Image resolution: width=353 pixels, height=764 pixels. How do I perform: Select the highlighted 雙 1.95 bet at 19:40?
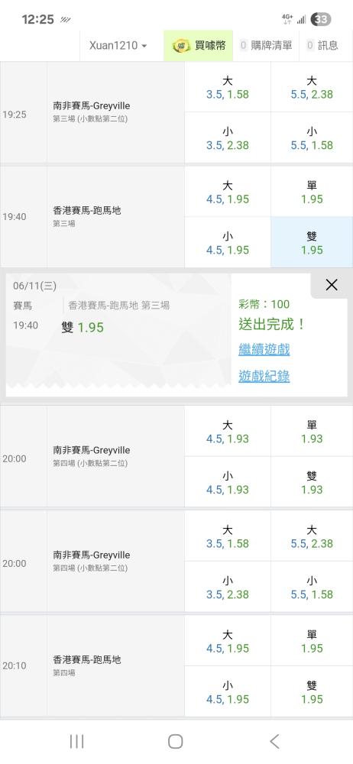coord(312,243)
